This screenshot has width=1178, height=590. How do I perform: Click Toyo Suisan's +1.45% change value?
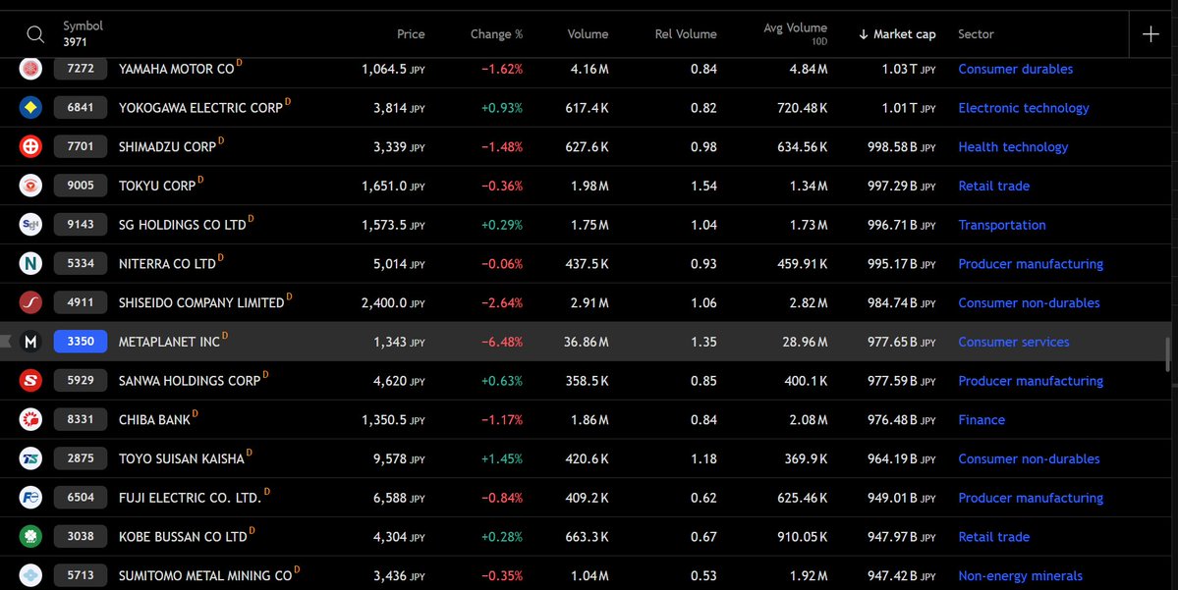[x=502, y=459]
